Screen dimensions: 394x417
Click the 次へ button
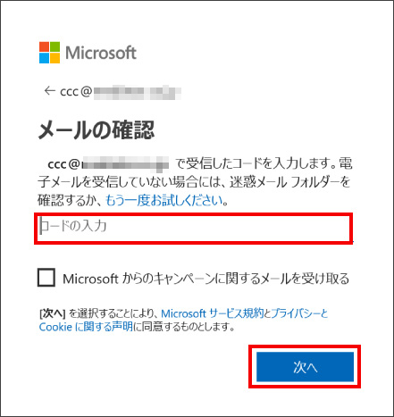coord(305,367)
